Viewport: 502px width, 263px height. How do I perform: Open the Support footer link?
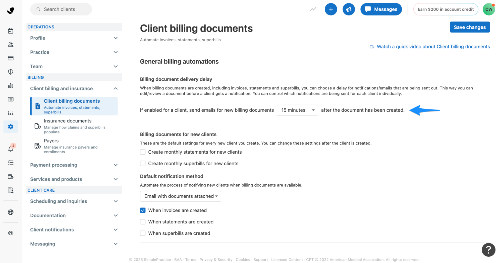point(260,260)
